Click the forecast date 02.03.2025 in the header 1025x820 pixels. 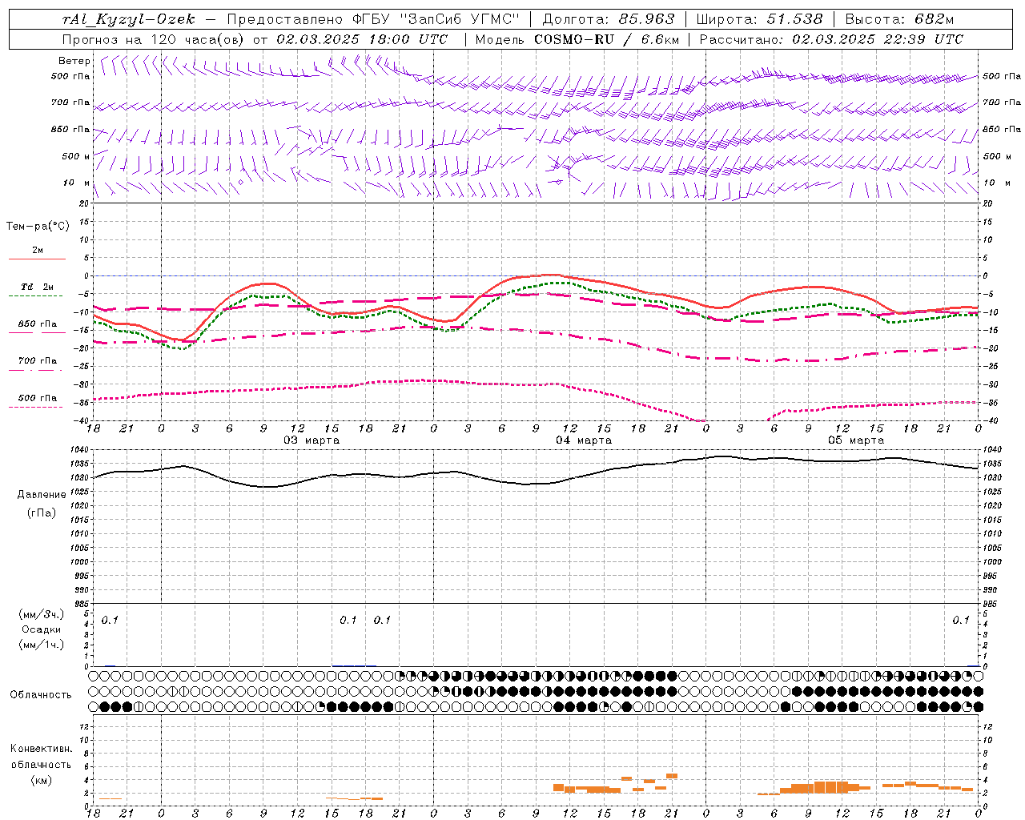pos(320,39)
